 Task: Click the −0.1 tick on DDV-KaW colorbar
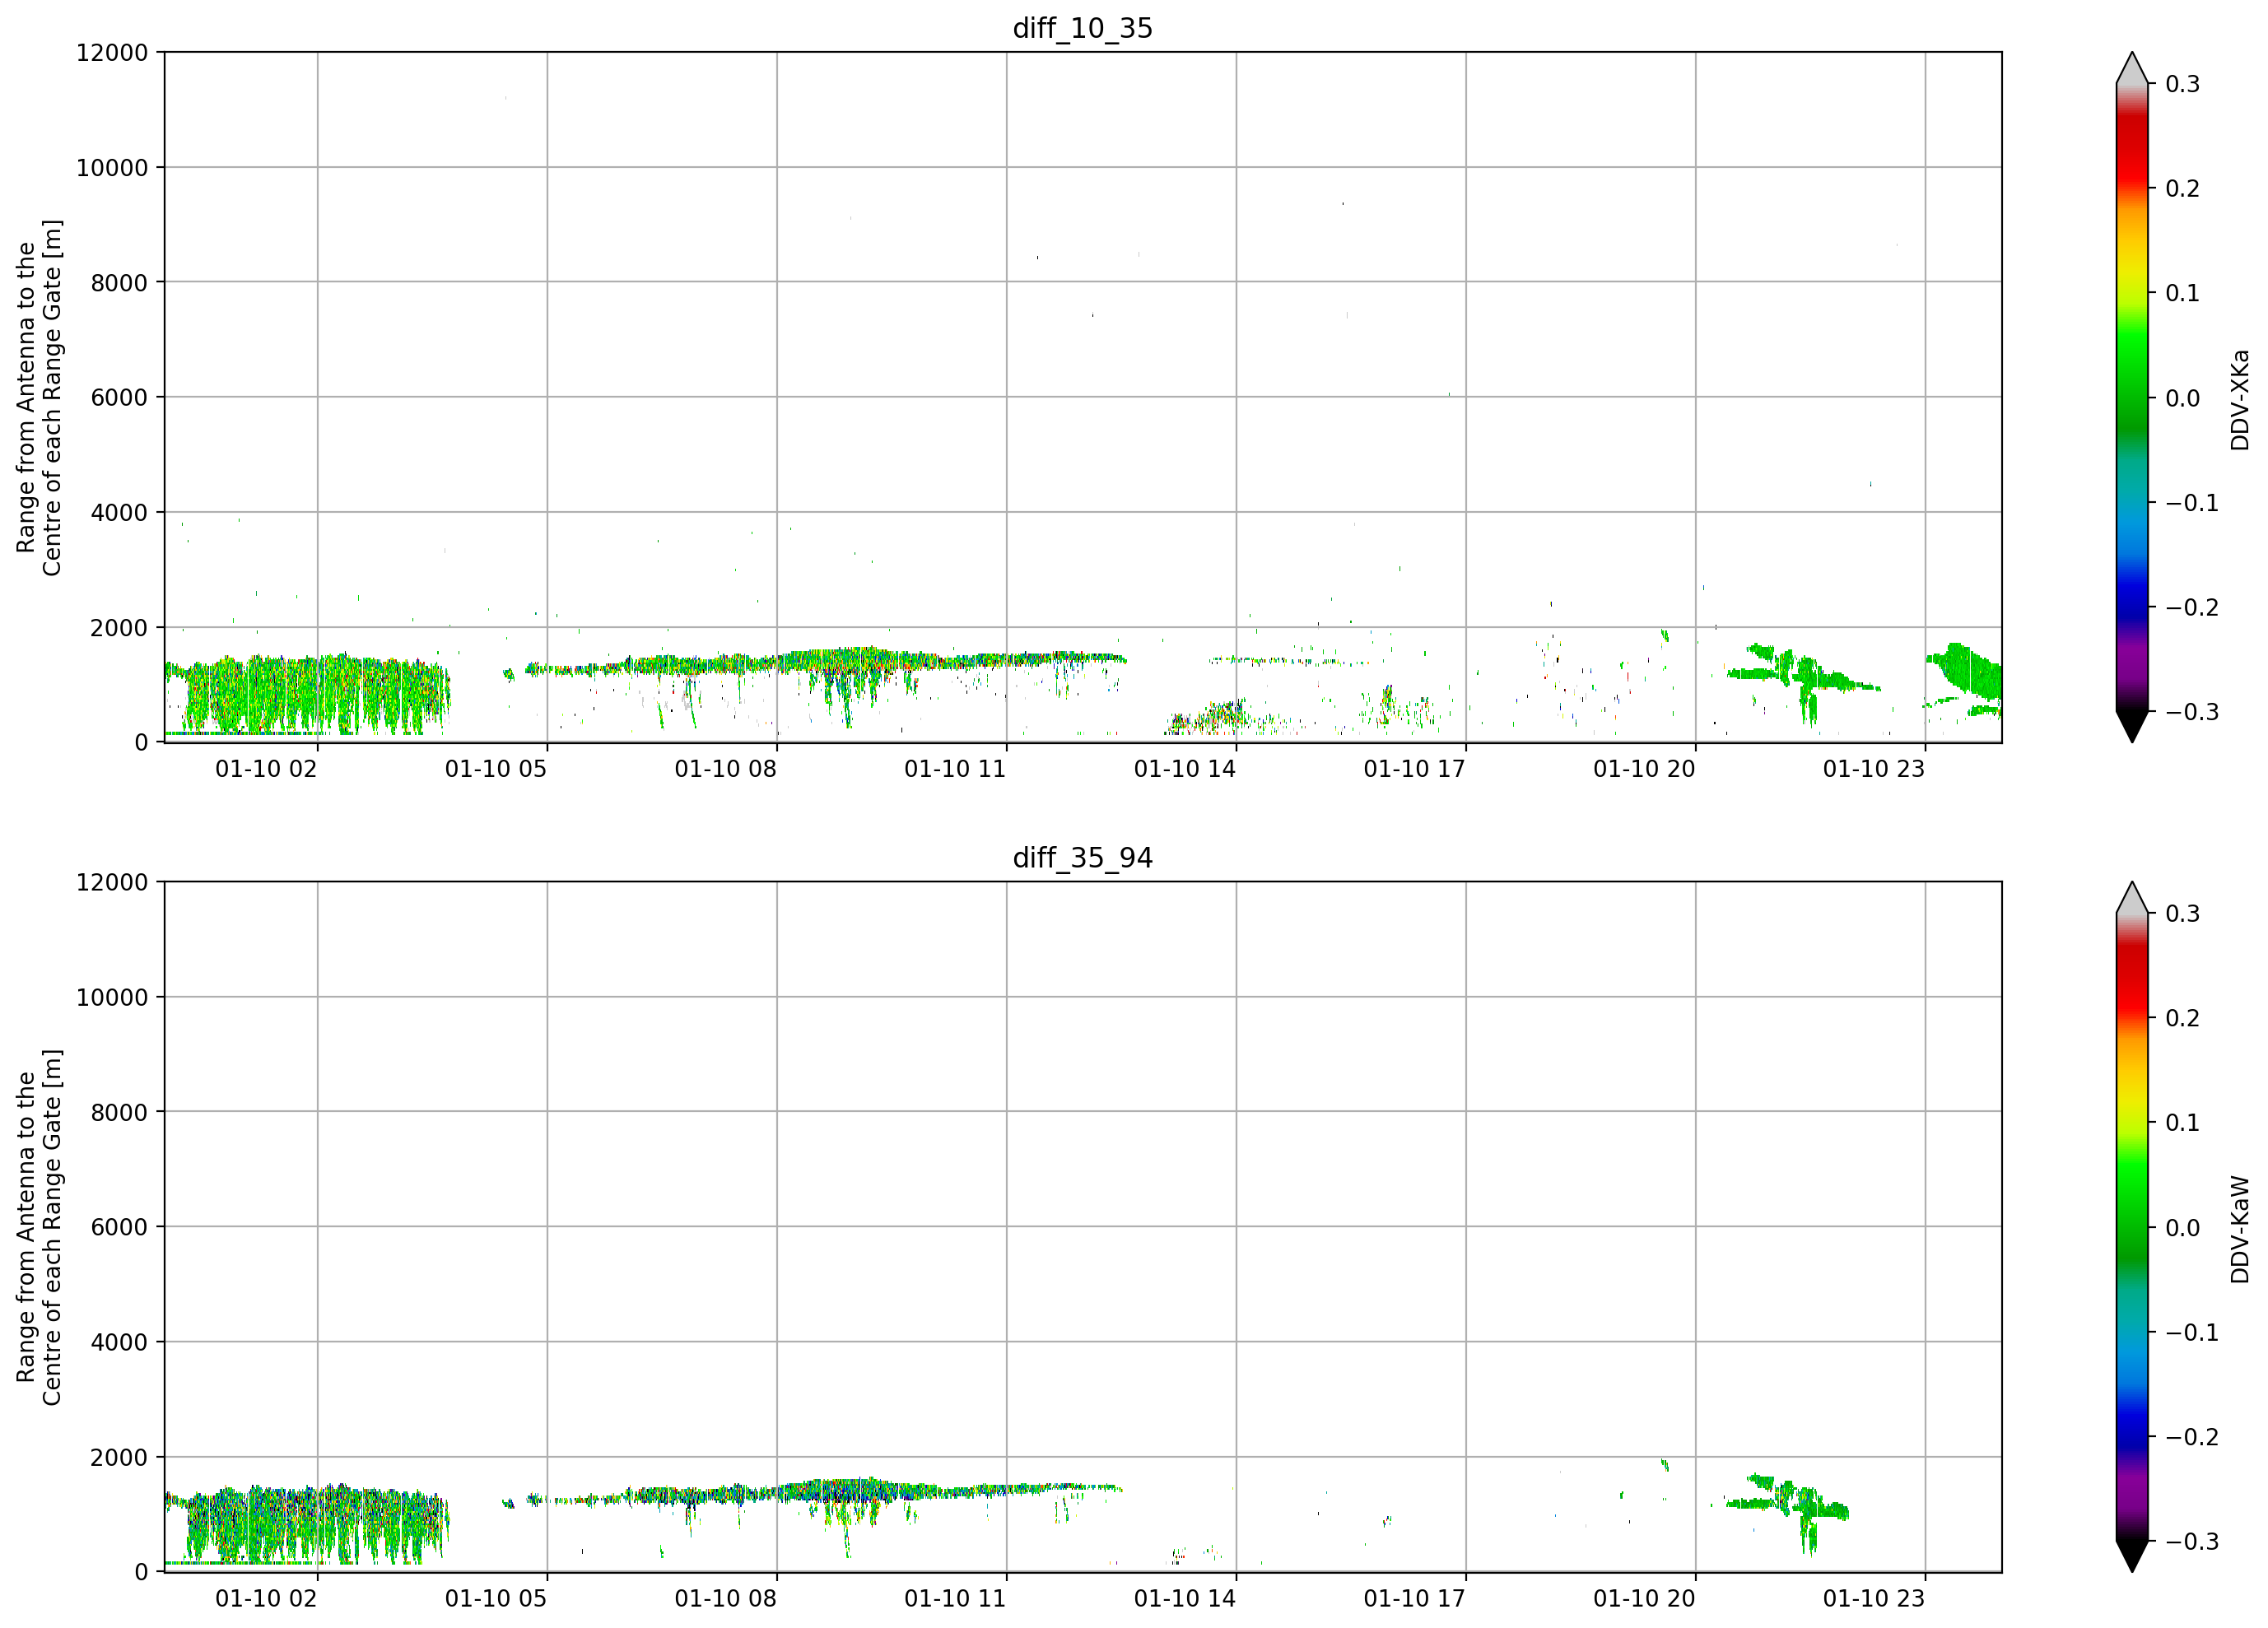[2192, 1332]
